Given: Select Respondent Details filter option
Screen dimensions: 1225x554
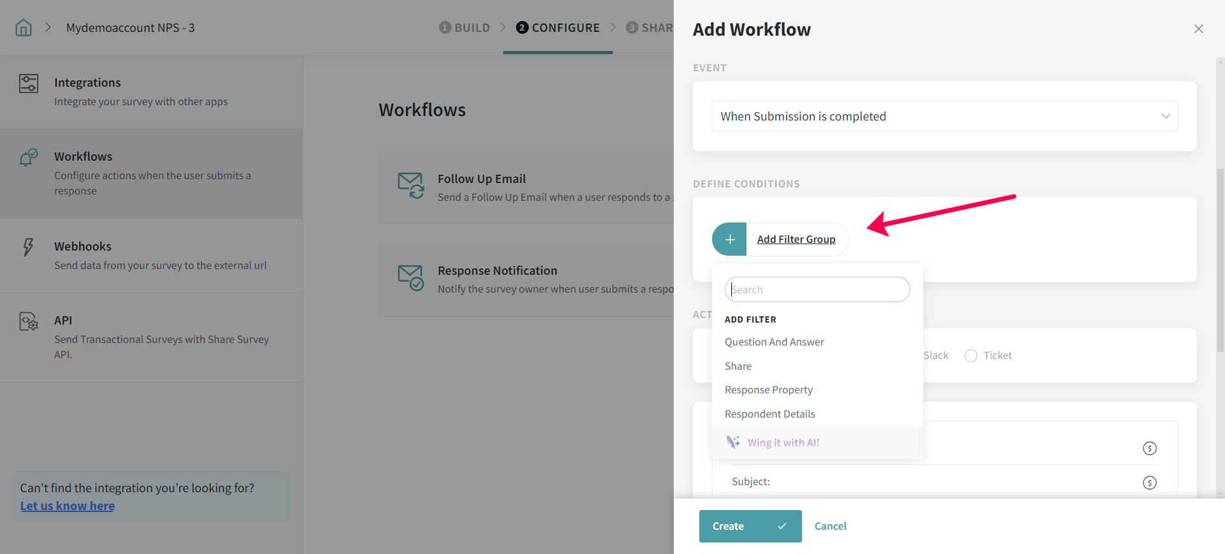Looking at the screenshot, I should point(769,414).
